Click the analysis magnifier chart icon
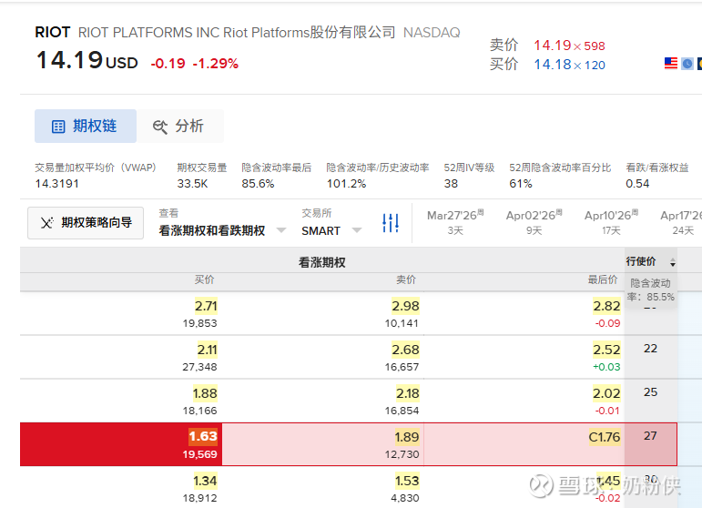This screenshot has width=702, height=508. (160, 127)
